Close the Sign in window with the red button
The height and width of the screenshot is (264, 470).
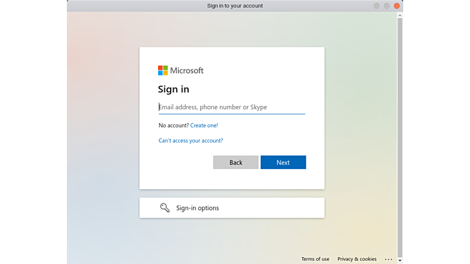396,6
